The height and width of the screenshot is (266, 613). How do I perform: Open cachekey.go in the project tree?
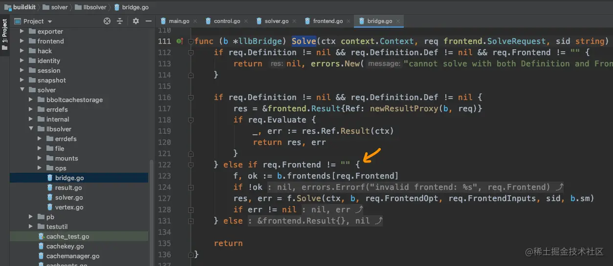pyautogui.click(x=79, y=246)
